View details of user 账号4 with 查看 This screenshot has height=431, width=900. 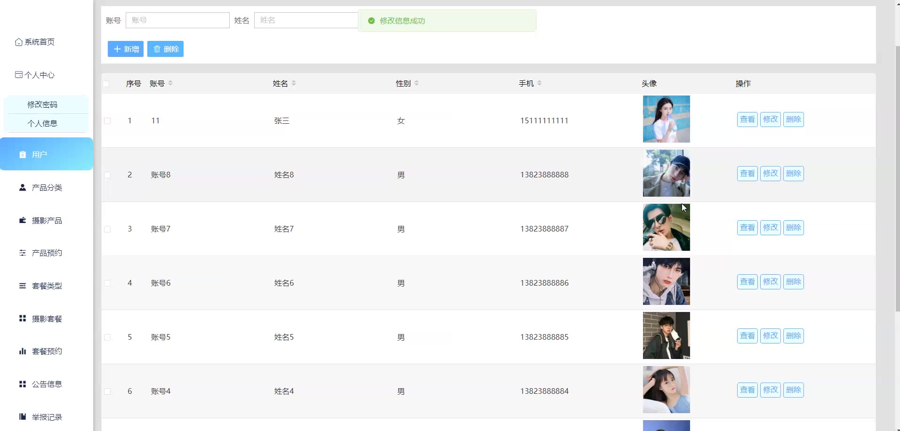tap(747, 390)
